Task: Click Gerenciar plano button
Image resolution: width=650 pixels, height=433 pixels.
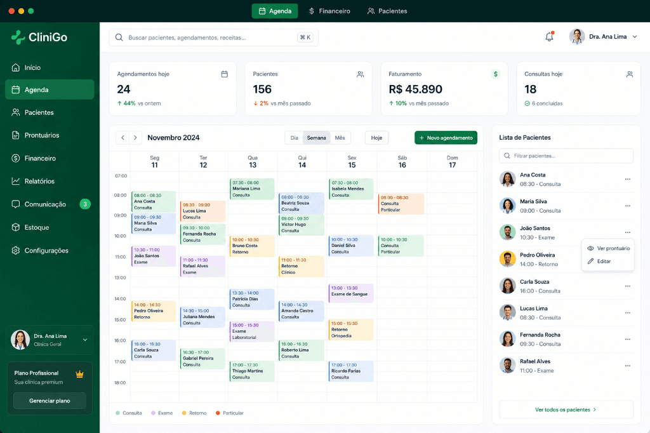Action: tap(50, 401)
